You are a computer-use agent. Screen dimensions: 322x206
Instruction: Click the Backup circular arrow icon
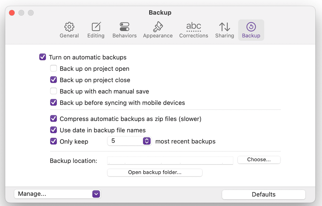click(251, 27)
